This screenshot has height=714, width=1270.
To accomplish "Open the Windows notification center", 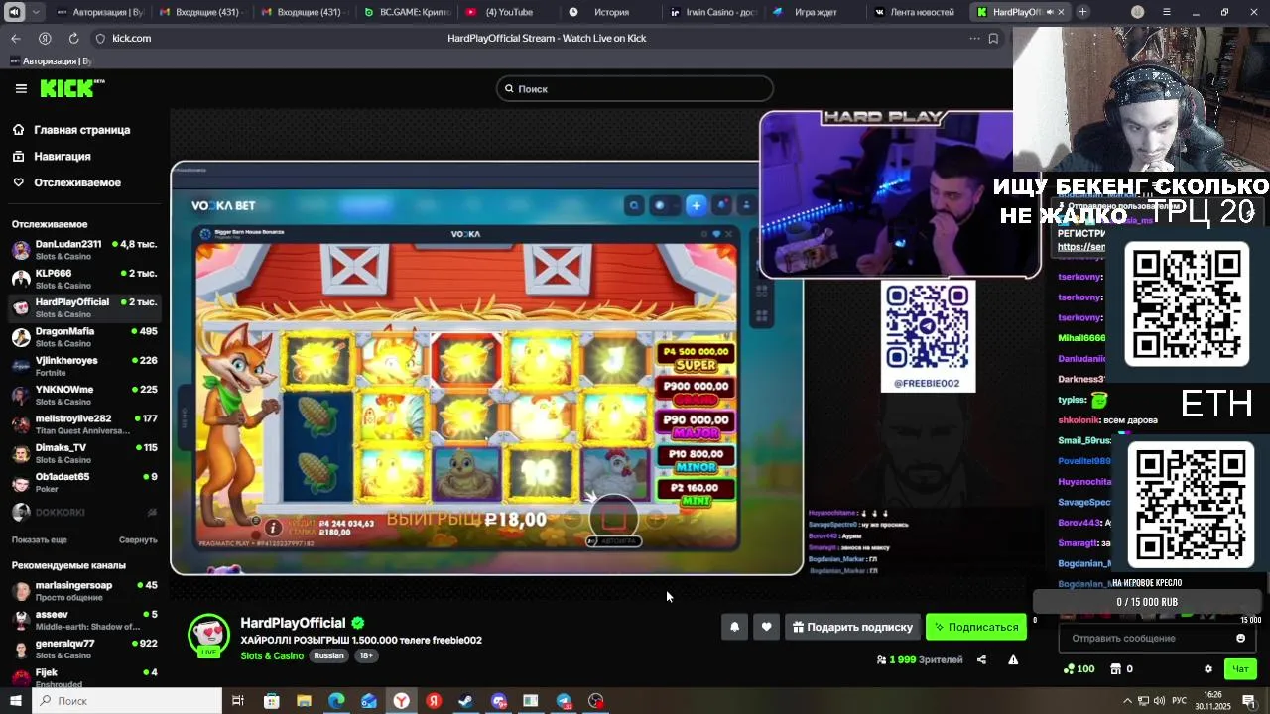I will 1249,701.
